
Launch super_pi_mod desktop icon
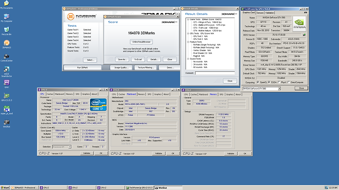(7, 110)
